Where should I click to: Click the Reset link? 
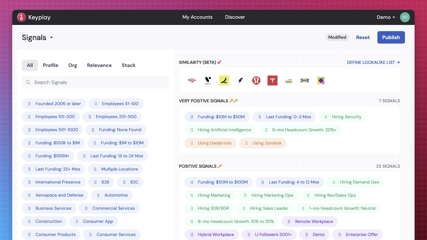[363, 37]
